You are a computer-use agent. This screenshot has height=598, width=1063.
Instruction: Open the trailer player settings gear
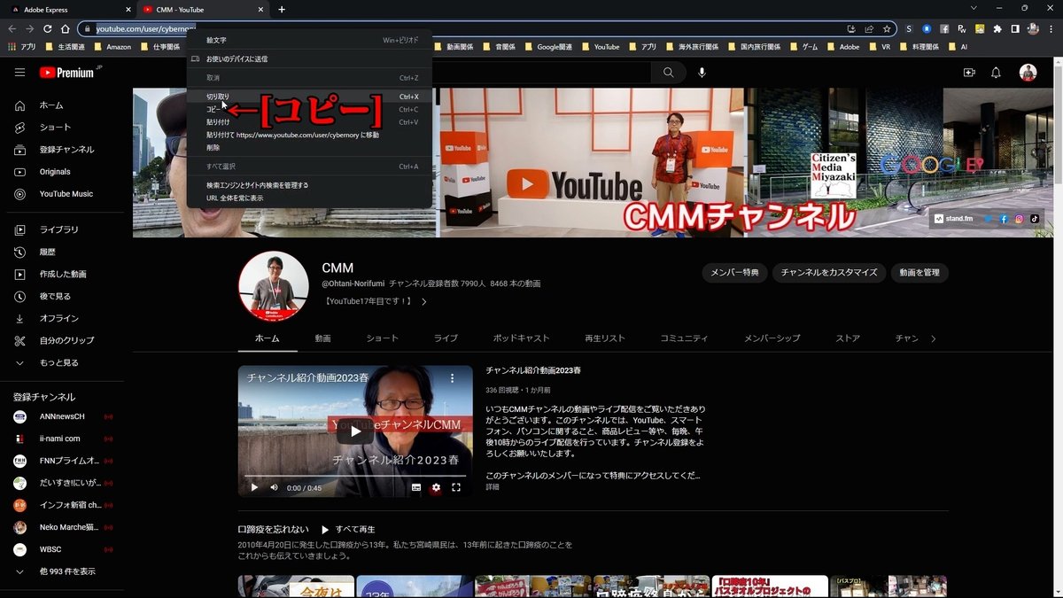(x=436, y=487)
